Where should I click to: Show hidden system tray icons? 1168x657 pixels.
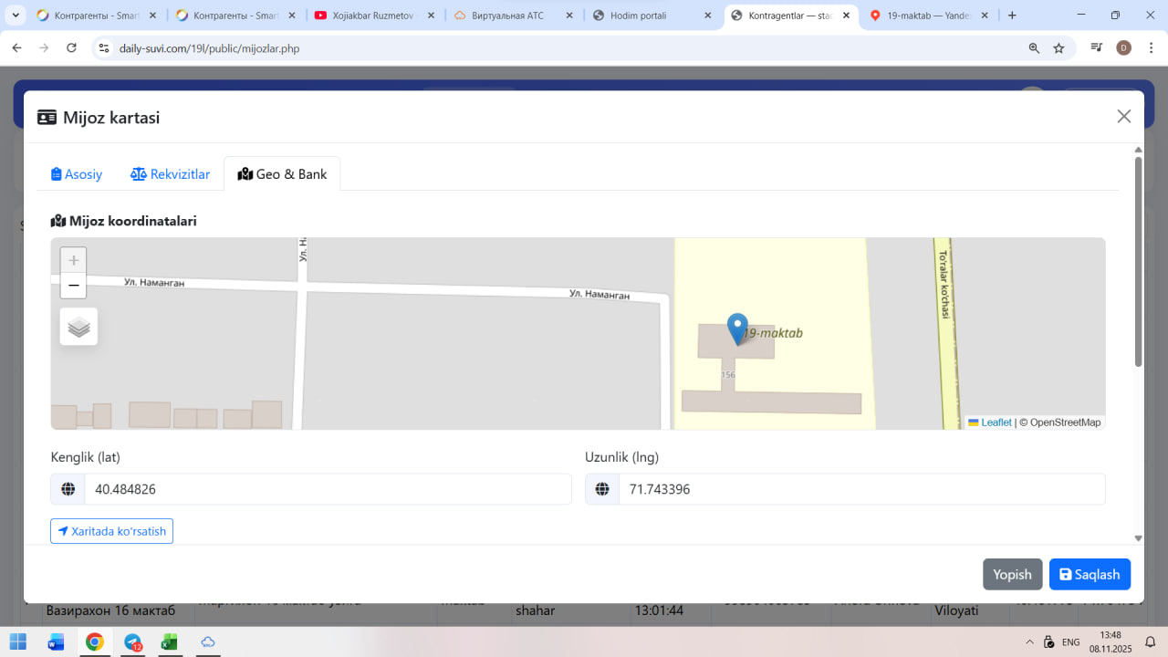[1030, 641]
